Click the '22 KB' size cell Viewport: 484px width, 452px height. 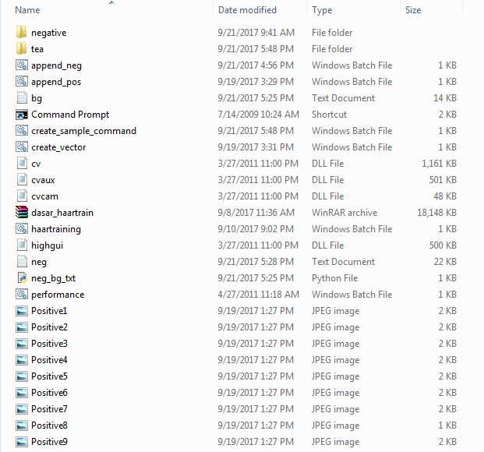point(445,262)
